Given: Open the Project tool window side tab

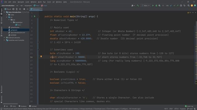Looking at the screenshot, I should [x=2, y=12].
